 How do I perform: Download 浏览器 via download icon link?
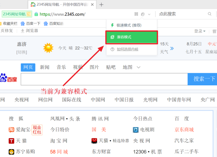[x=29, y=31]
